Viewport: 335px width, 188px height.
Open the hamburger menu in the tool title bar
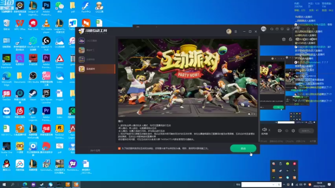236,31
